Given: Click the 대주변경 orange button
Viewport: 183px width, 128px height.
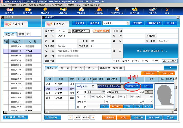Looking at the screenshot, I should (x=116, y=106).
